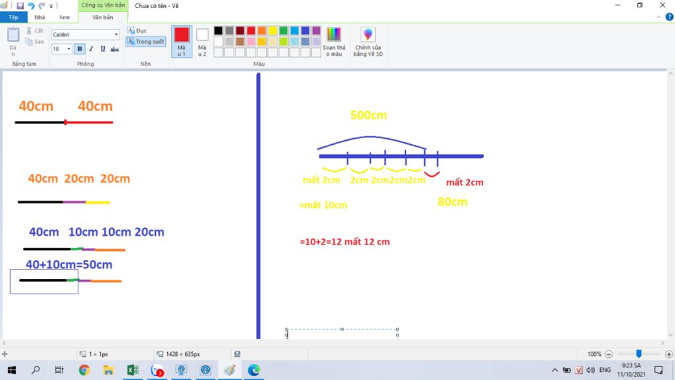The height and width of the screenshot is (380, 675).
Task: Expand Customize Quick Access Toolbar arrow
Action: [x=51, y=6]
